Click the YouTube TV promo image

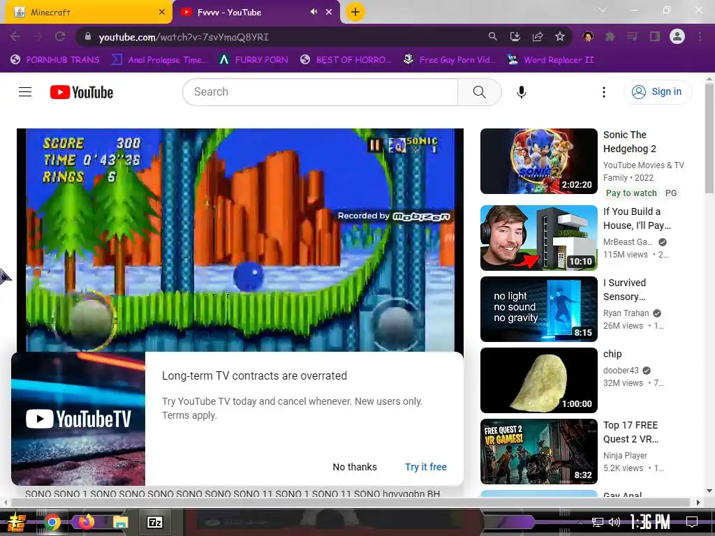coord(78,419)
